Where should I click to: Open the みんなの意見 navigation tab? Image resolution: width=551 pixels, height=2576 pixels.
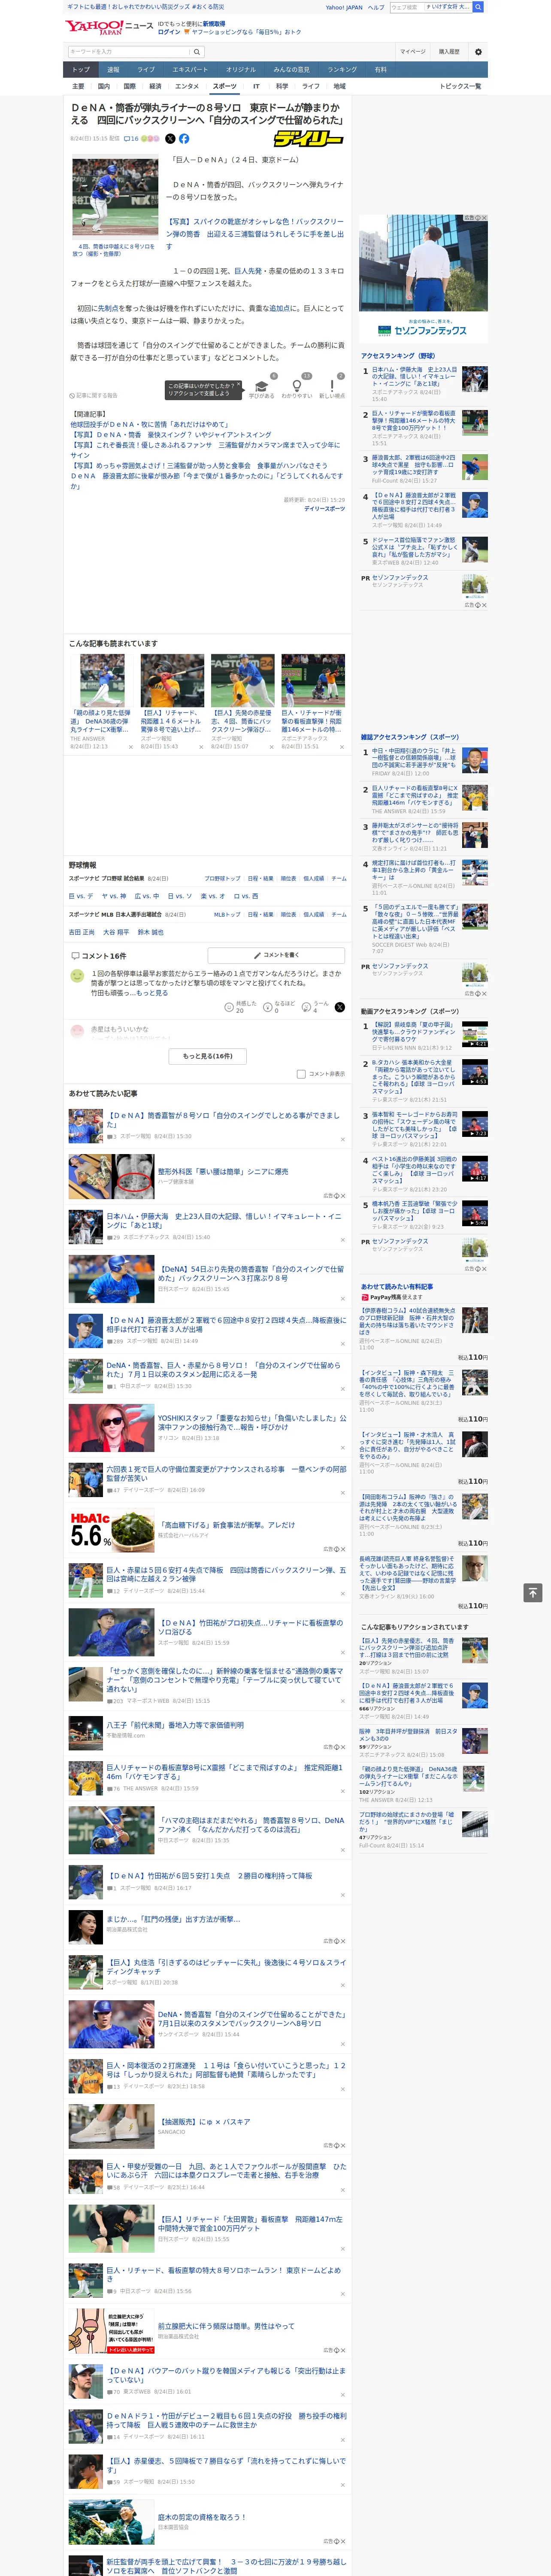point(291,70)
